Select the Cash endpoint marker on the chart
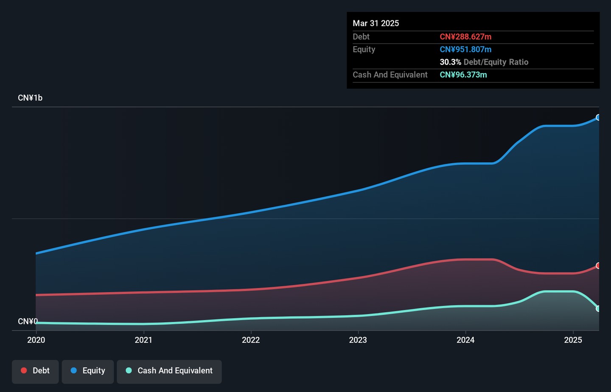Image resolution: width=611 pixels, height=392 pixels. [x=598, y=309]
